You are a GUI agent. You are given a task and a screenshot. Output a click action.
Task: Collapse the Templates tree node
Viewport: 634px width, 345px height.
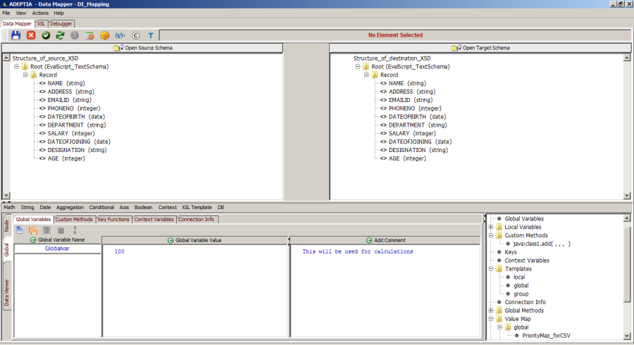point(491,269)
